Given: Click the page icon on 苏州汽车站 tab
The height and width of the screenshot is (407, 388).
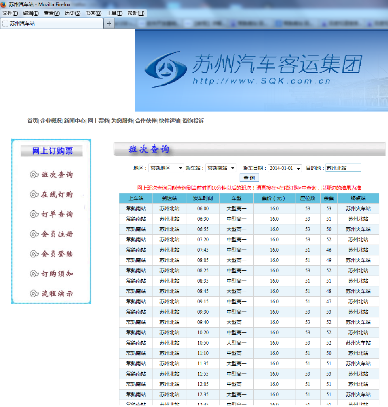Looking at the screenshot, I should [x=5, y=24].
